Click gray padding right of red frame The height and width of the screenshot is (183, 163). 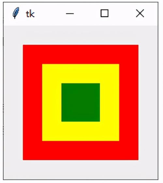point(148,102)
